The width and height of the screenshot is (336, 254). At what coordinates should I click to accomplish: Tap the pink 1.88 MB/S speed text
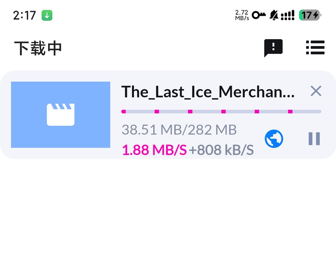154,150
